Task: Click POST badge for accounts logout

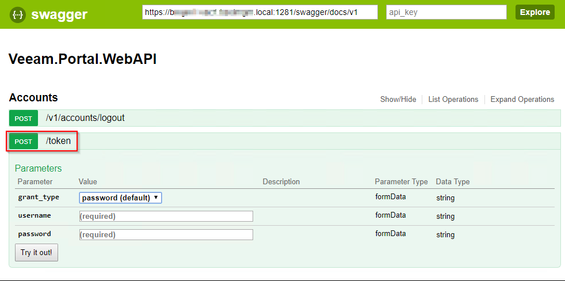Action: click(24, 118)
